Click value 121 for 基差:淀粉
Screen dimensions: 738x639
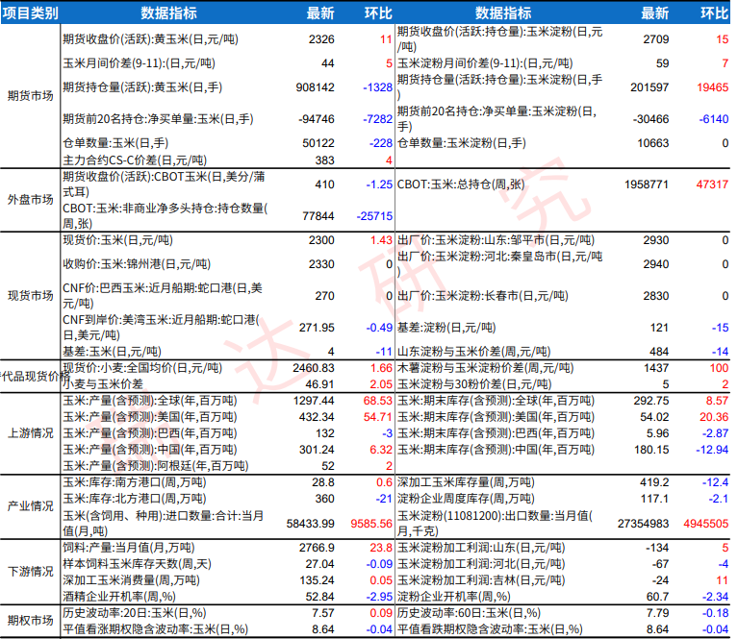[x=659, y=328]
